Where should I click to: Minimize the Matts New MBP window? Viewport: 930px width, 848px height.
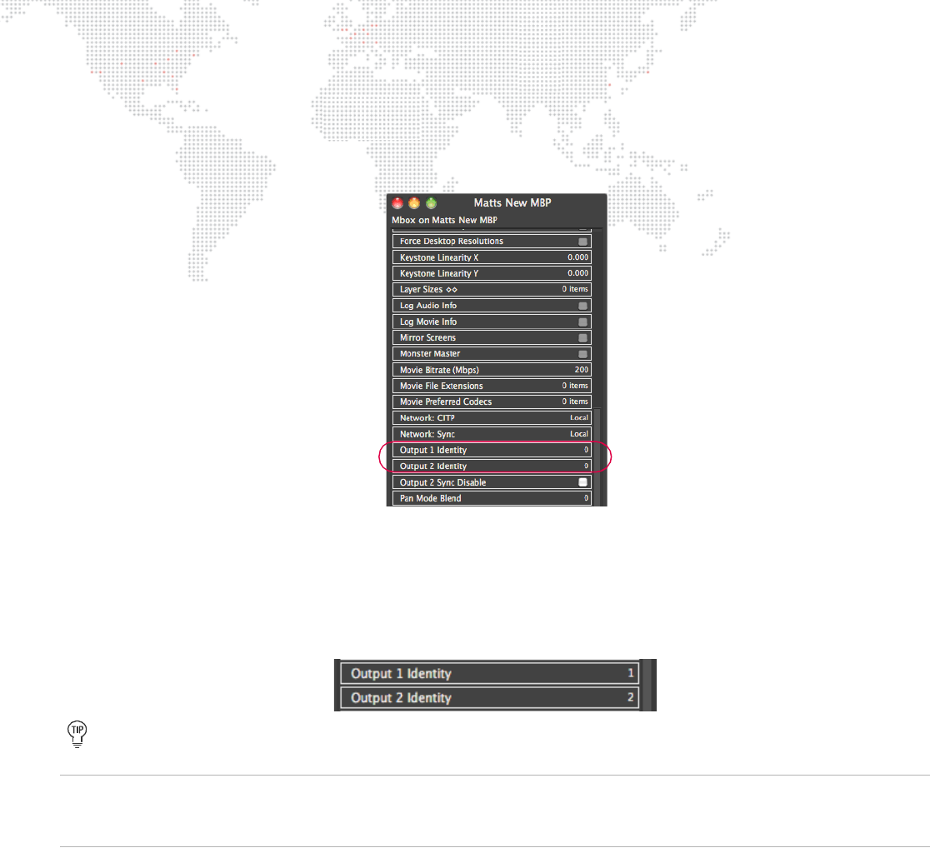coord(414,203)
